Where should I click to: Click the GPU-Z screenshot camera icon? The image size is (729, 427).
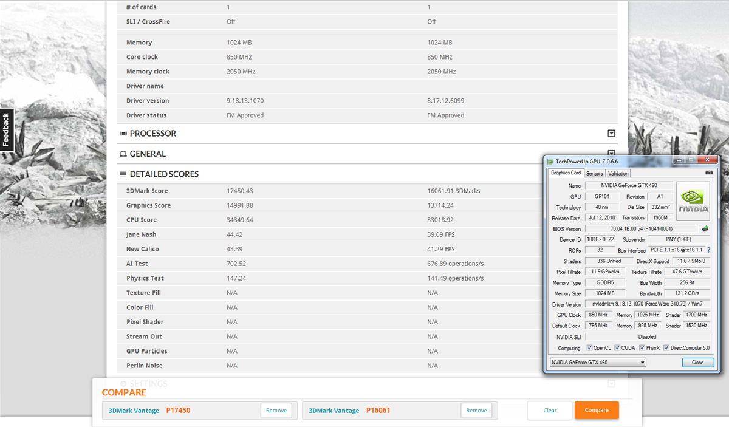[708, 173]
